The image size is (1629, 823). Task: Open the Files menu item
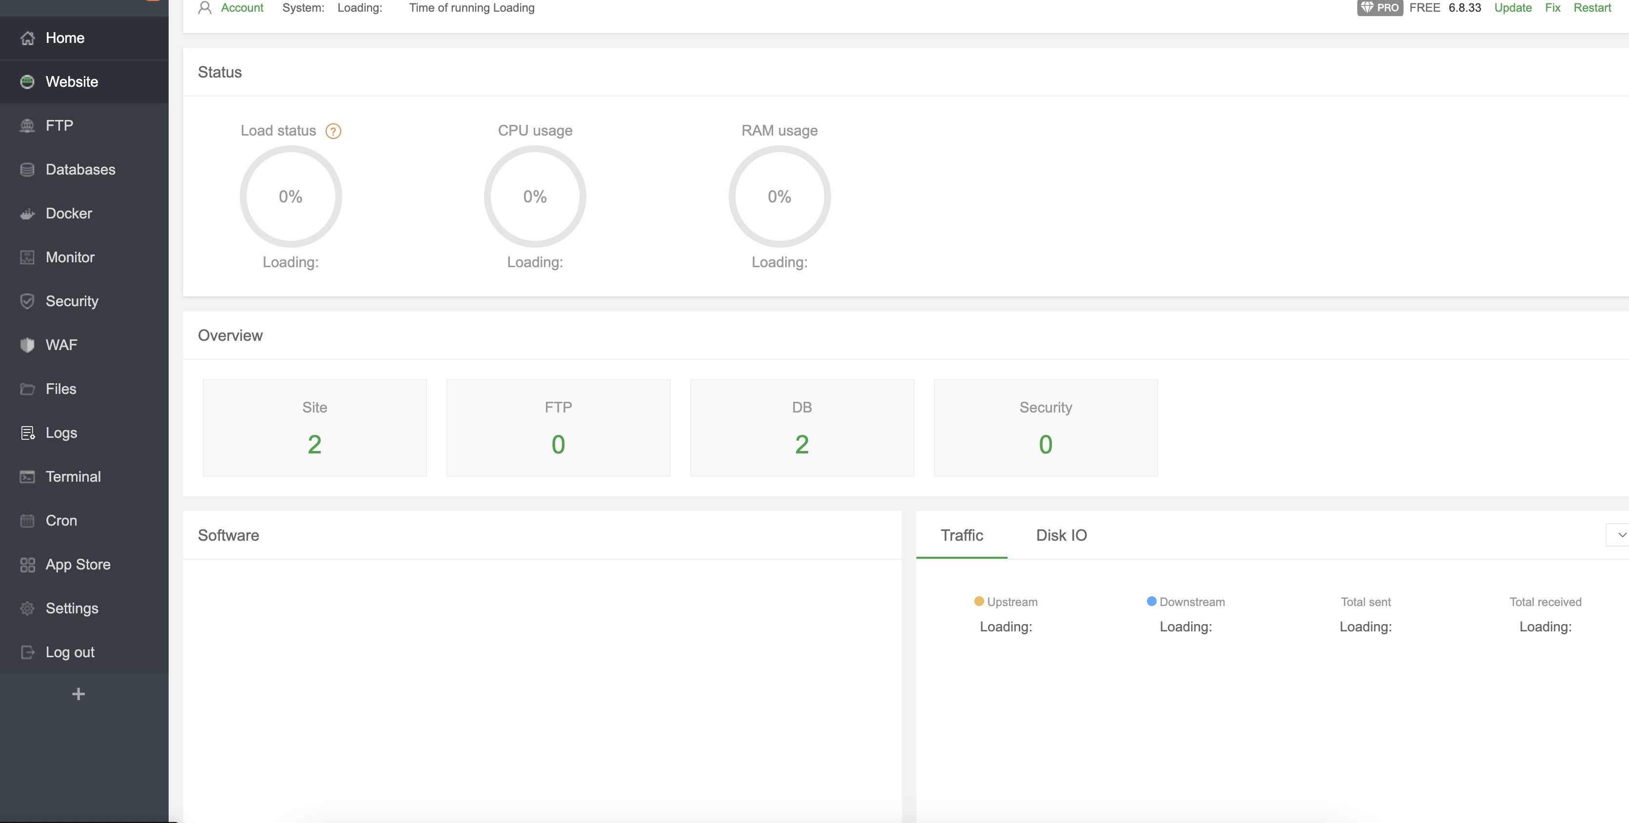61,389
